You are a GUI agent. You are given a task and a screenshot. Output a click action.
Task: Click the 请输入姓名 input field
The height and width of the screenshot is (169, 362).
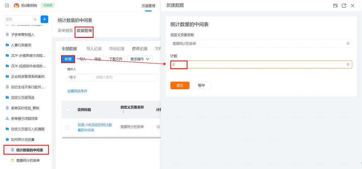point(125,77)
